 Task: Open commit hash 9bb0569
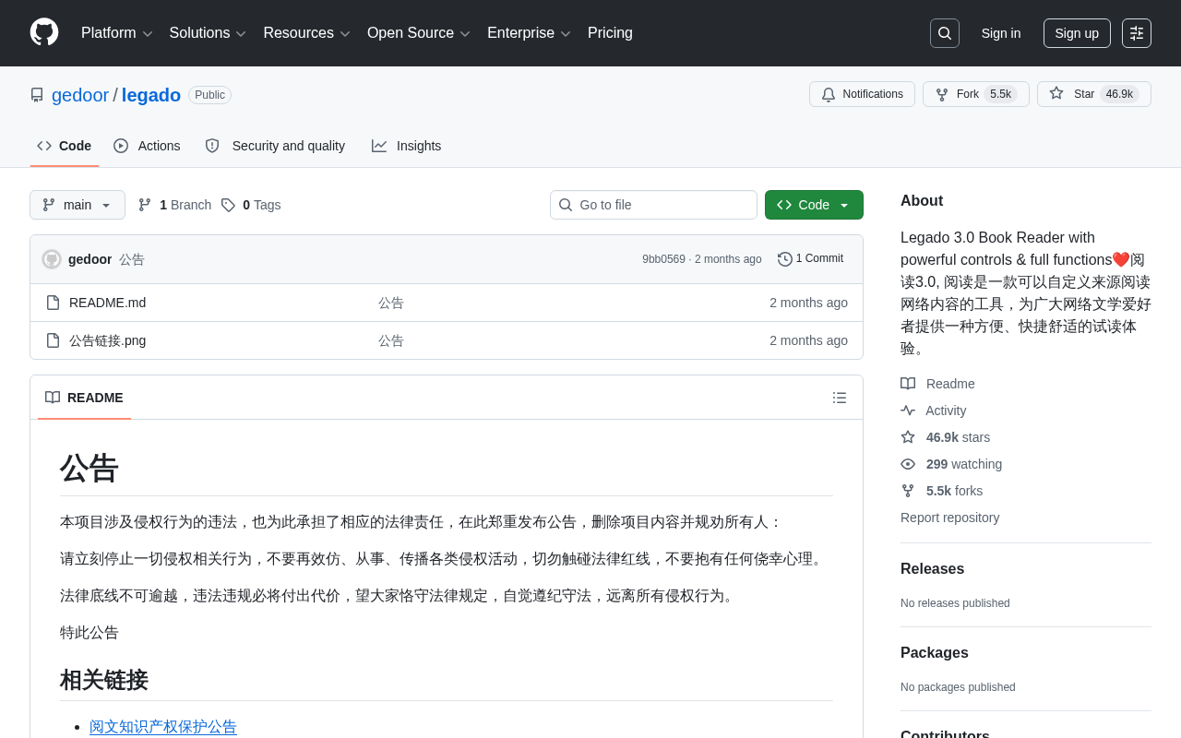[663, 259]
